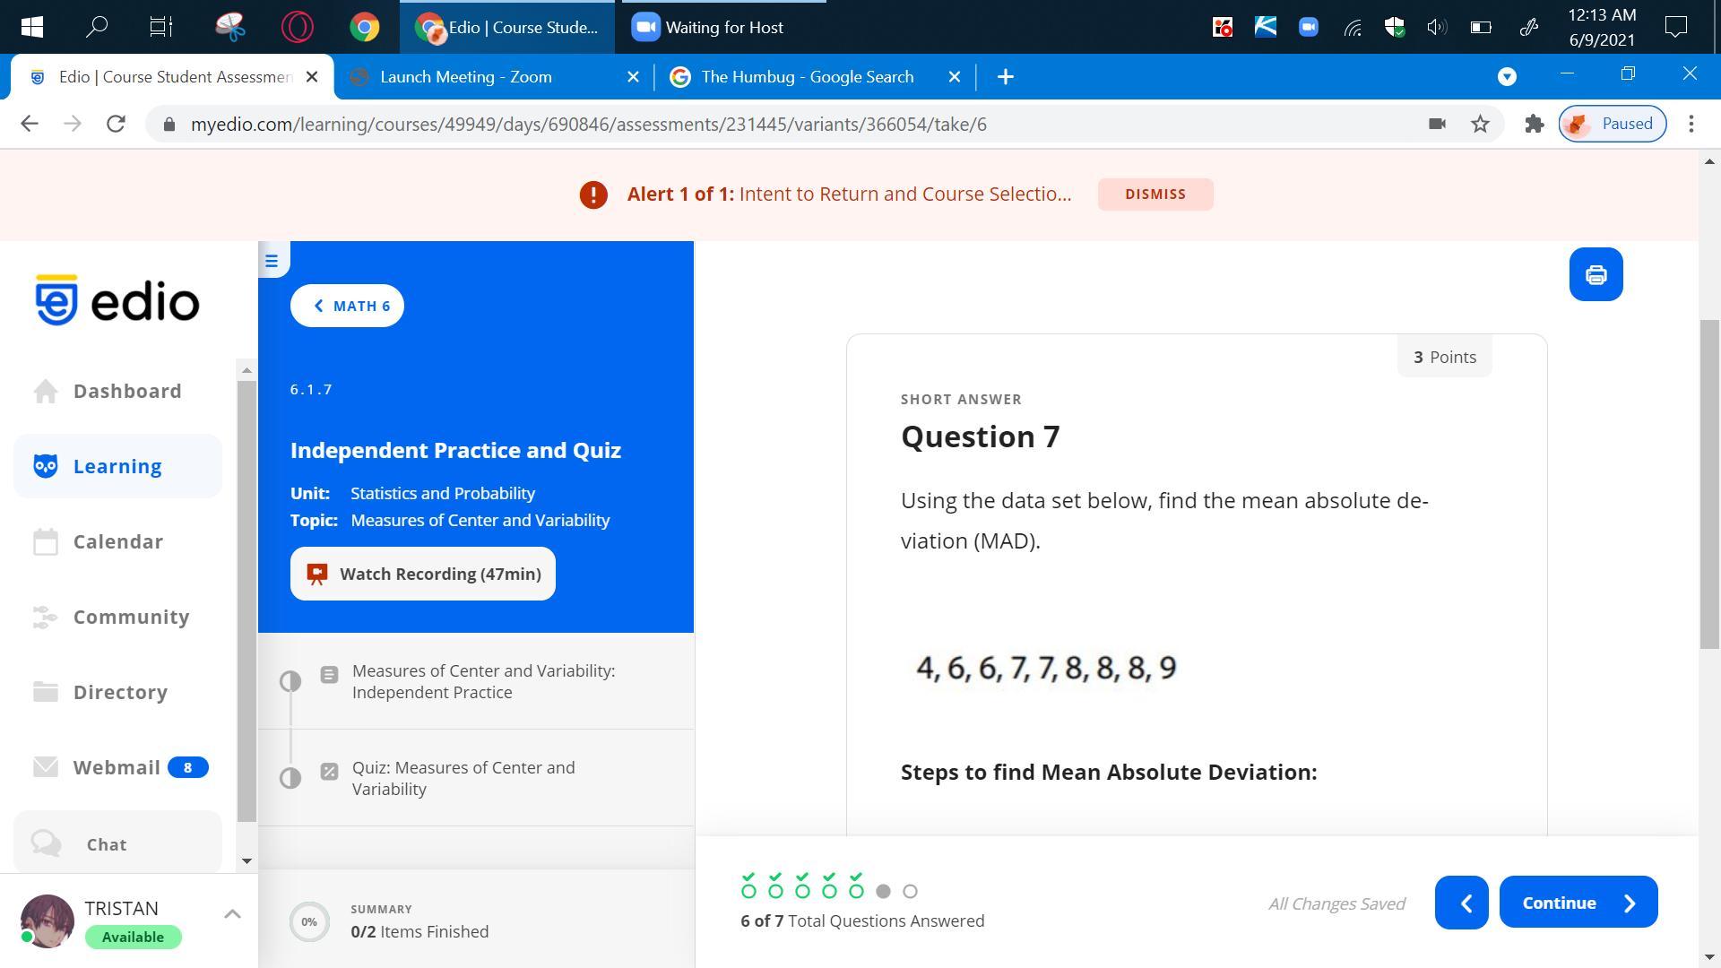Screen dimensions: 1721x968
Task: Switch to Launch Meeting - Zoom tab
Action: pyautogui.click(x=466, y=77)
